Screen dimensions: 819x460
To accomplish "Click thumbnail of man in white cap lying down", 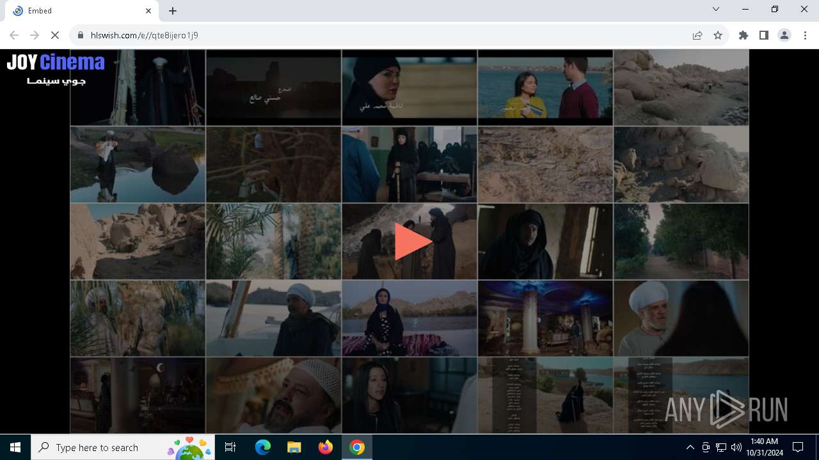I will 273,395.
